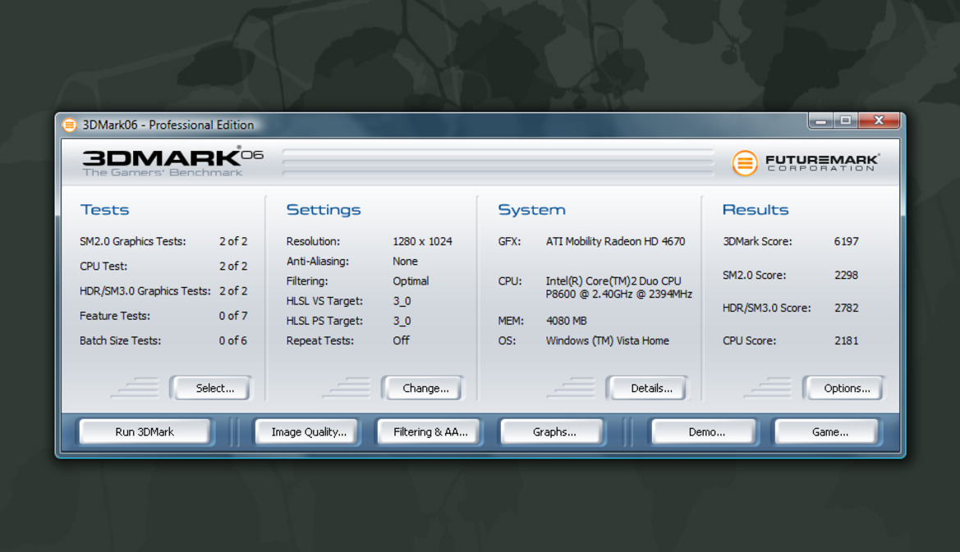This screenshot has height=552, width=960.
Task: Click the Repeat Tests "Off" value
Action: click(401, 340)
